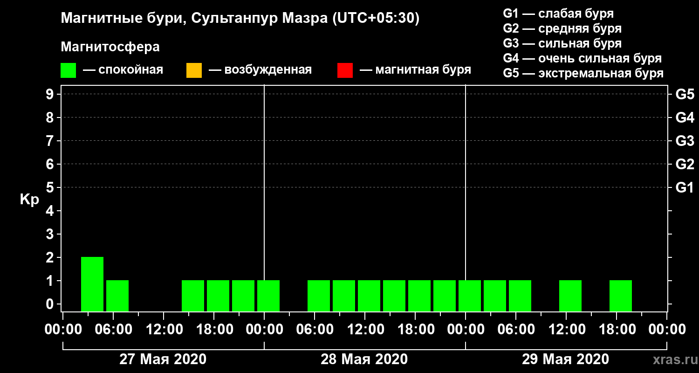Click the 'Kp' axis label
Screen dimensions: 699x373
pos(29,200)
